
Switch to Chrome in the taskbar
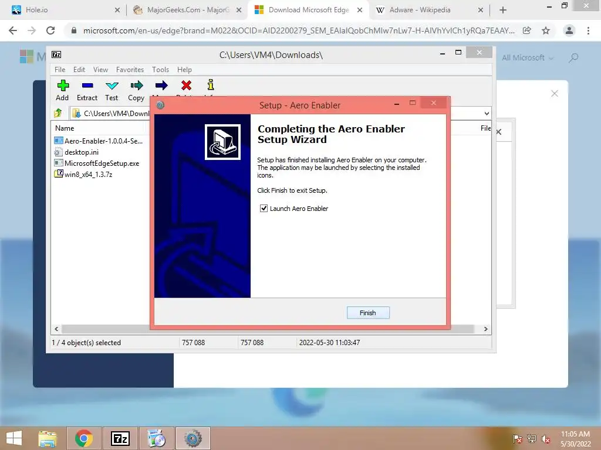pos(84,438)
